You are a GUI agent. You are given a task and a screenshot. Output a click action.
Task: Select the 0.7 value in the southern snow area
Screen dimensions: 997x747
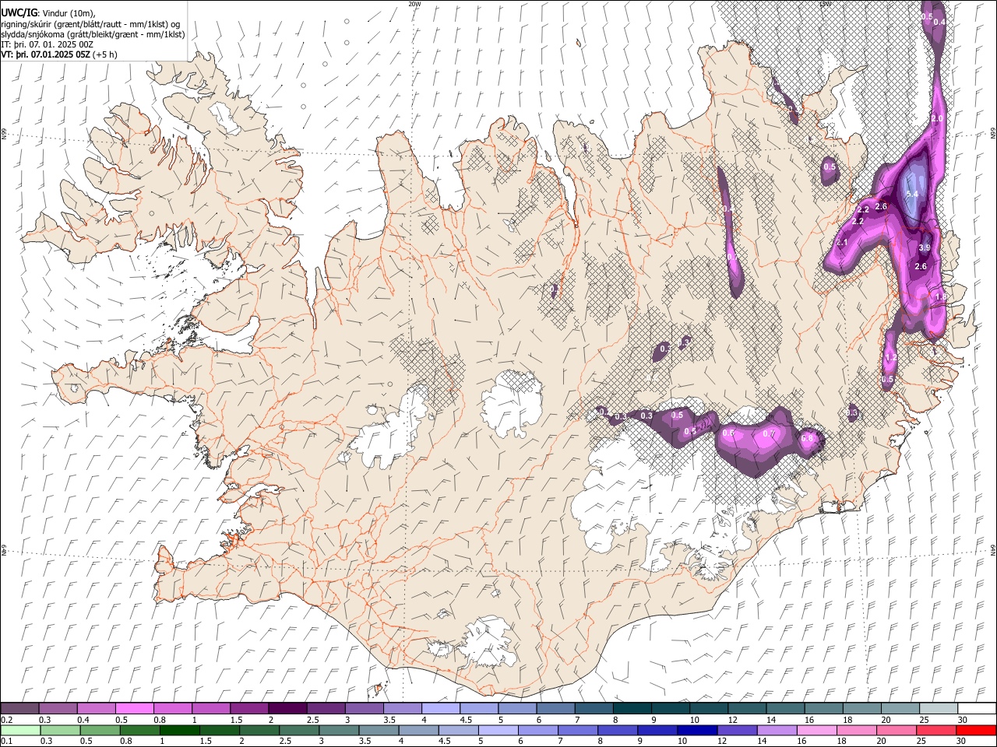(769, 433)
